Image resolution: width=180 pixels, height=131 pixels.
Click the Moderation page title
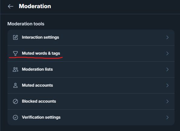tap(35, 6)
